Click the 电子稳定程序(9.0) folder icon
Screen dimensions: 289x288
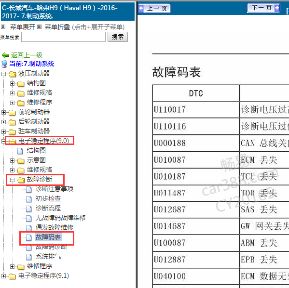[x=12, y=141]
